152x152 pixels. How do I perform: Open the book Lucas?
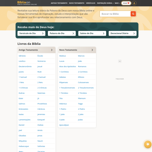(62, 61)
